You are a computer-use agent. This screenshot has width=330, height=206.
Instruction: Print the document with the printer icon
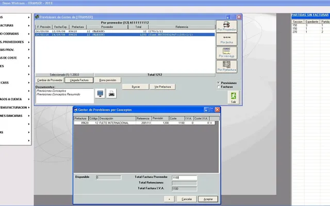(111, 93)
